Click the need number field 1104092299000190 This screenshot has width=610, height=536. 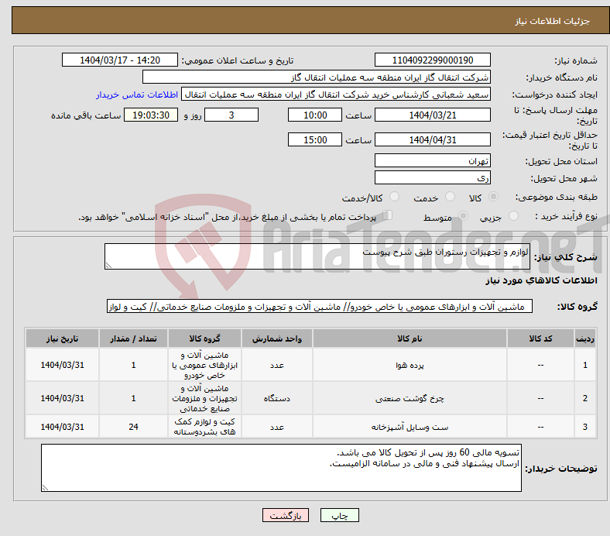432,60
